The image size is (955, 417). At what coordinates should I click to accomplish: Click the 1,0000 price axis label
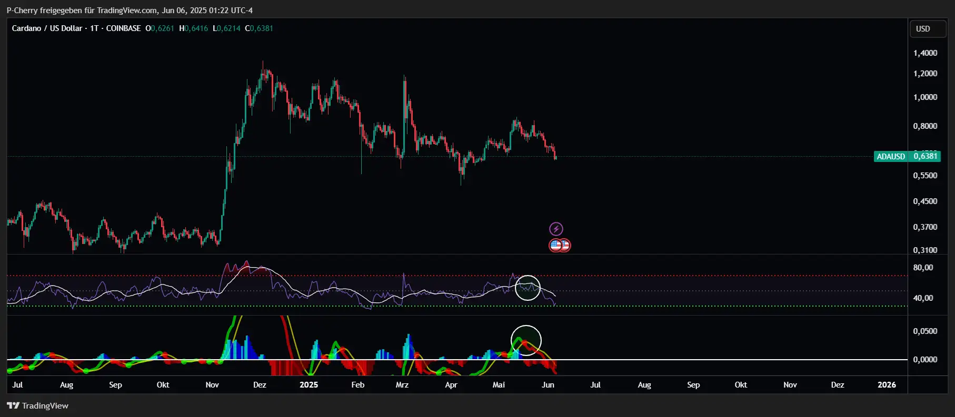click(x=925, y=97)
